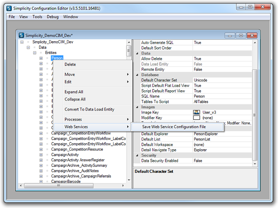
Task: Edit the Data Security Enabled value
Action: (222, 161)
